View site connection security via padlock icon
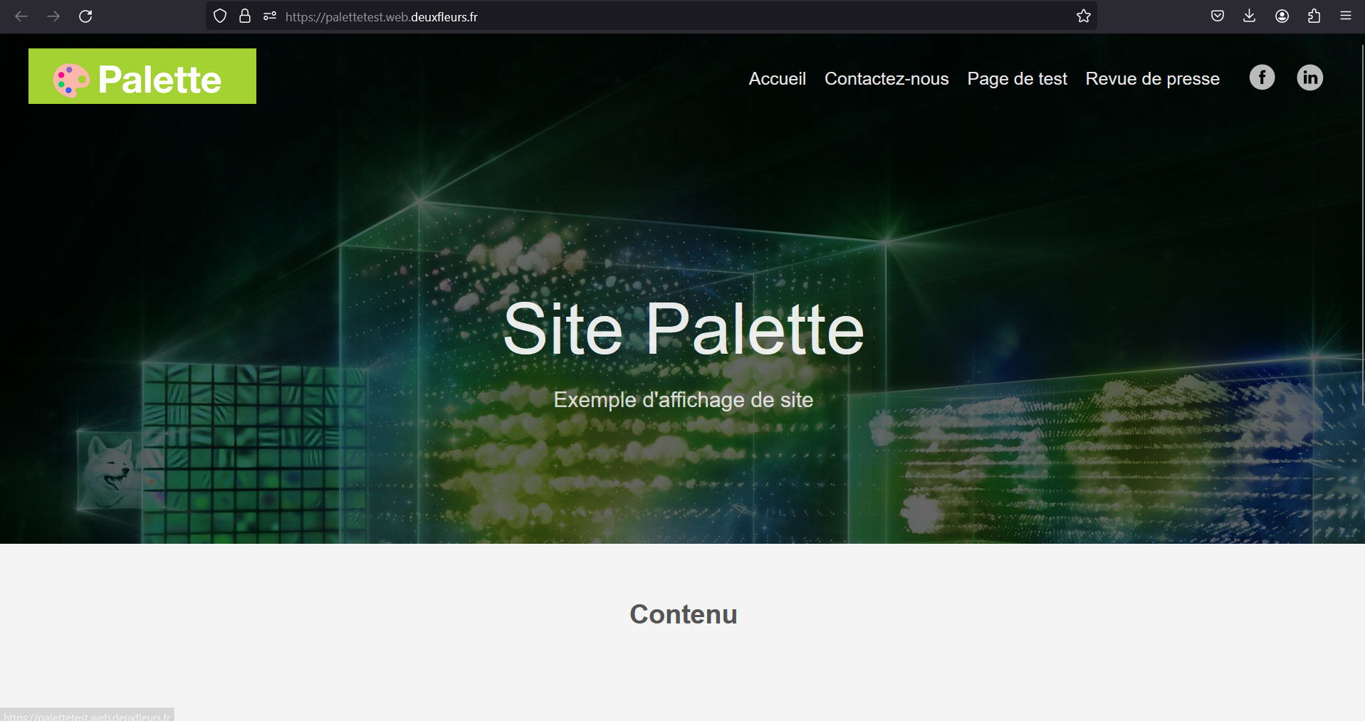 click(x=244, y=16)
